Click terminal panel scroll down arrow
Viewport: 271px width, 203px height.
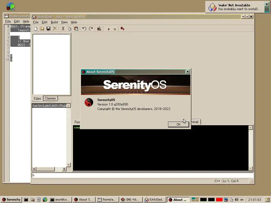(x=251, y=168)
